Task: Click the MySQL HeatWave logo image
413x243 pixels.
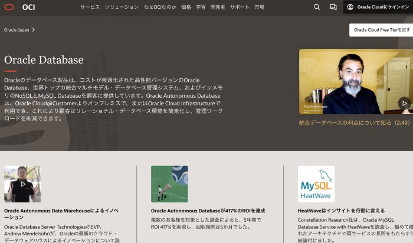Action: click(316, 184)
